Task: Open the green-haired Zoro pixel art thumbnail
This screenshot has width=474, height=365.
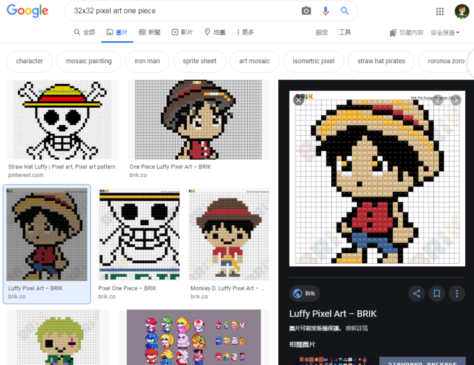Action: click(x=58, y=337)
